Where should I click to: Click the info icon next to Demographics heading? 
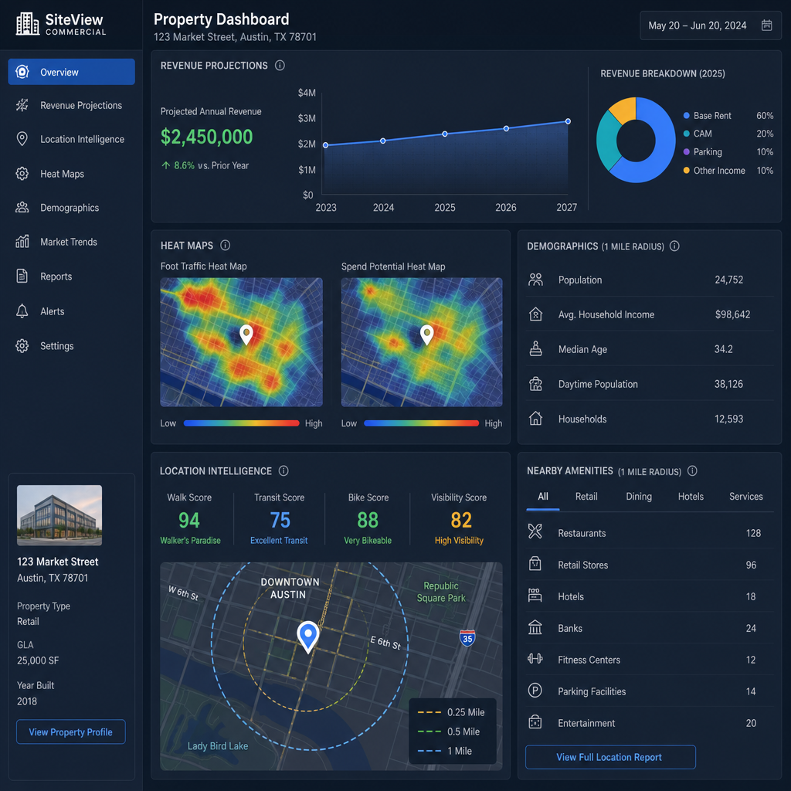click(674, 246)
